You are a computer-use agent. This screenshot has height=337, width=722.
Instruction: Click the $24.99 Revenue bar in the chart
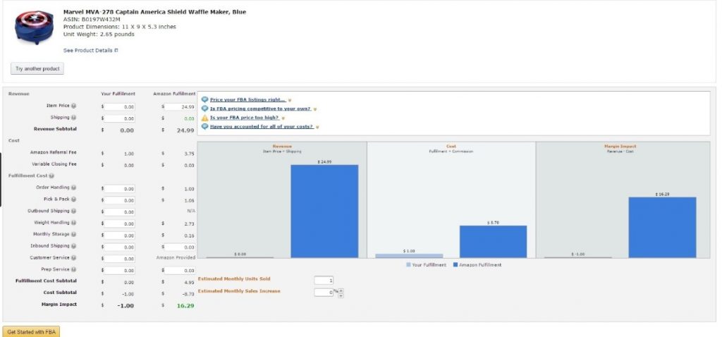pyautogui.click(x=324, y=212)
